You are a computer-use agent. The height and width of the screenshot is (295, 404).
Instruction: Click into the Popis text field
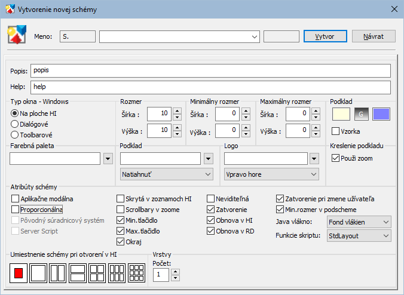211,70
